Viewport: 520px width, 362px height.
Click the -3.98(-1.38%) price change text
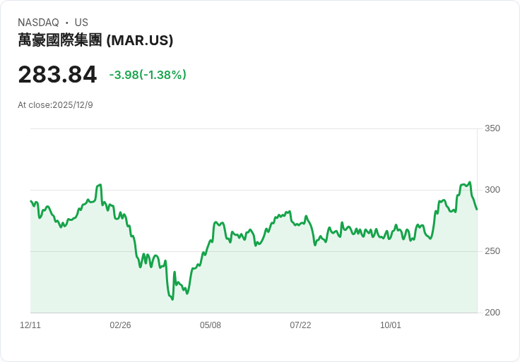pyautogui.click(x=148, y=75)
